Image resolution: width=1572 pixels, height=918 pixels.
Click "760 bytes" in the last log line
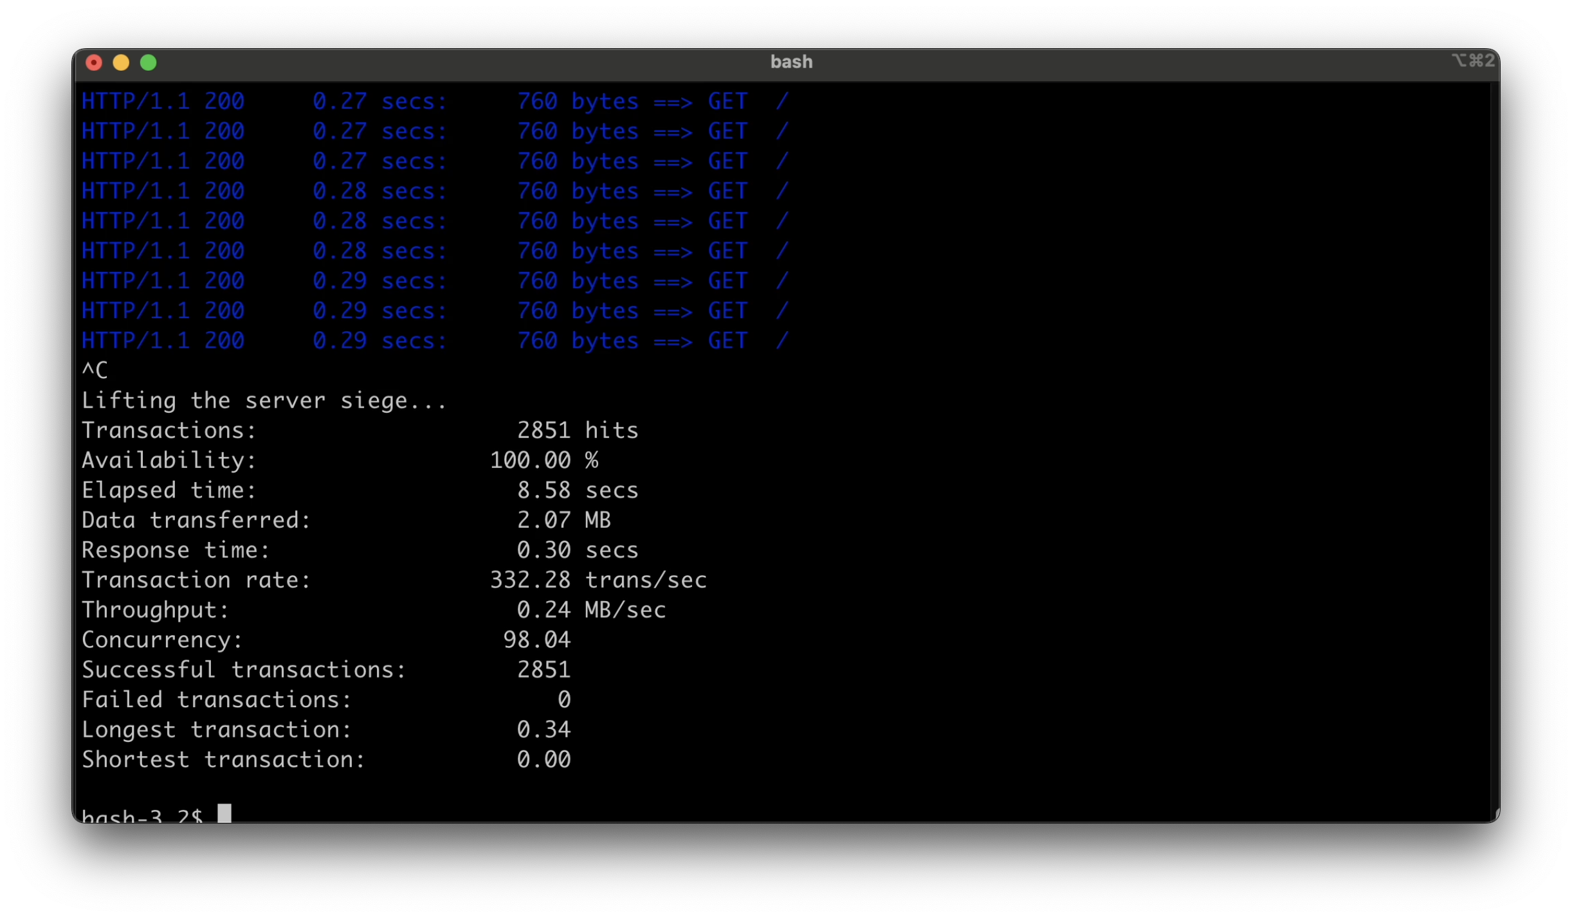click(578, 341)
